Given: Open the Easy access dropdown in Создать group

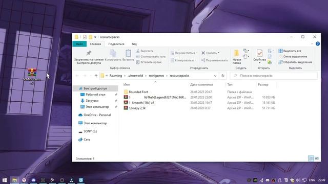Looking at the screenshot, I should (x=246, y=56).
